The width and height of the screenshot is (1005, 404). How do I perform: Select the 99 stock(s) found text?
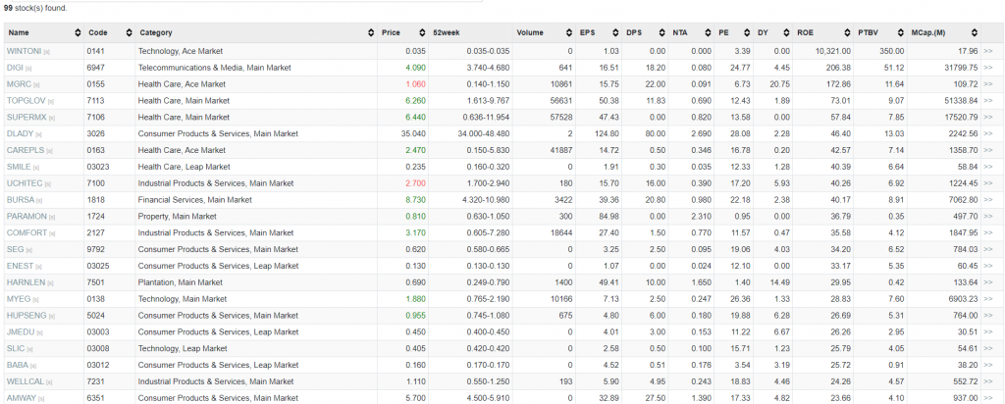(x=35, y=8)
